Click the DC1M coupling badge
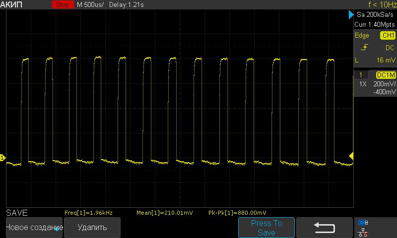 pyautogui.click(x=386, y=75)
